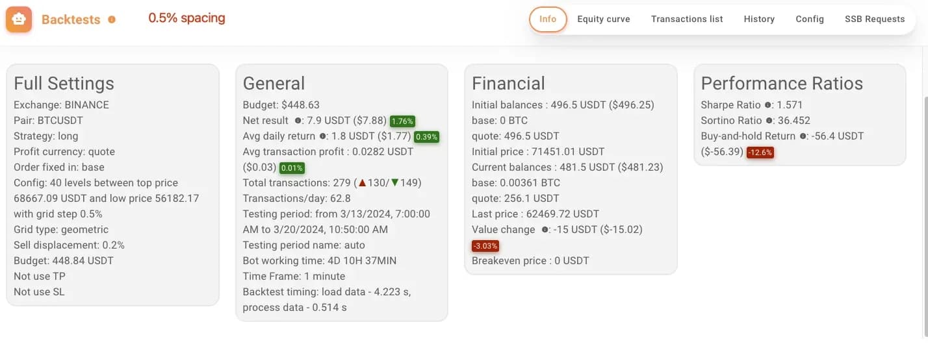Click the Buy-and-hold Return info icon
Screen dimensions: 928x344
pyautogui.click(x=803, y=136)
